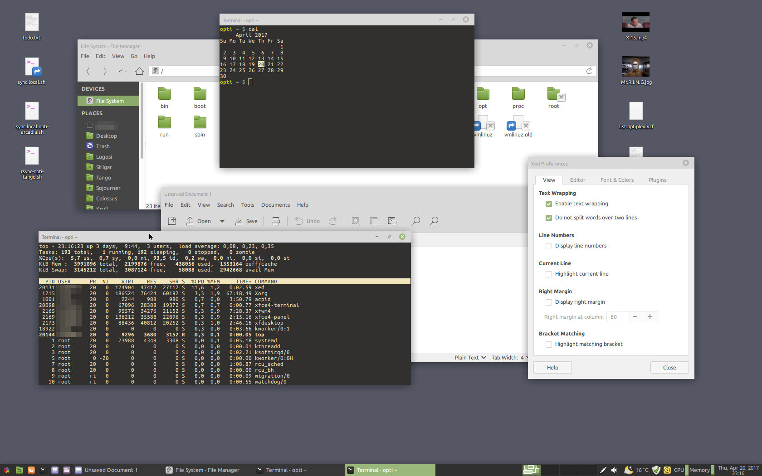Open the Tab Width dropdown in status bar
This screenshot has width=762, height=476.
pyautogui.click(x=510, y=358)
